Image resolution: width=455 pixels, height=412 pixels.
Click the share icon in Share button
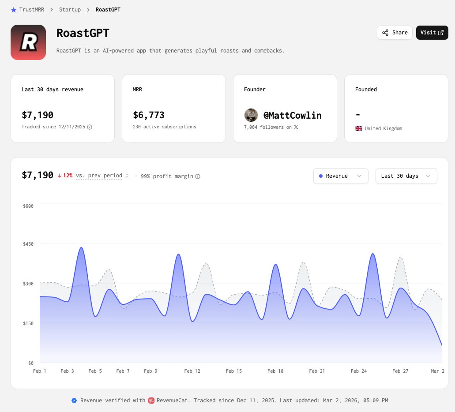[385, 33]
